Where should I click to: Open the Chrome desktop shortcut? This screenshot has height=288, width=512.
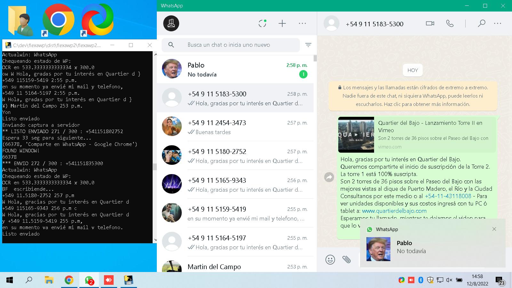pos(58,20)
